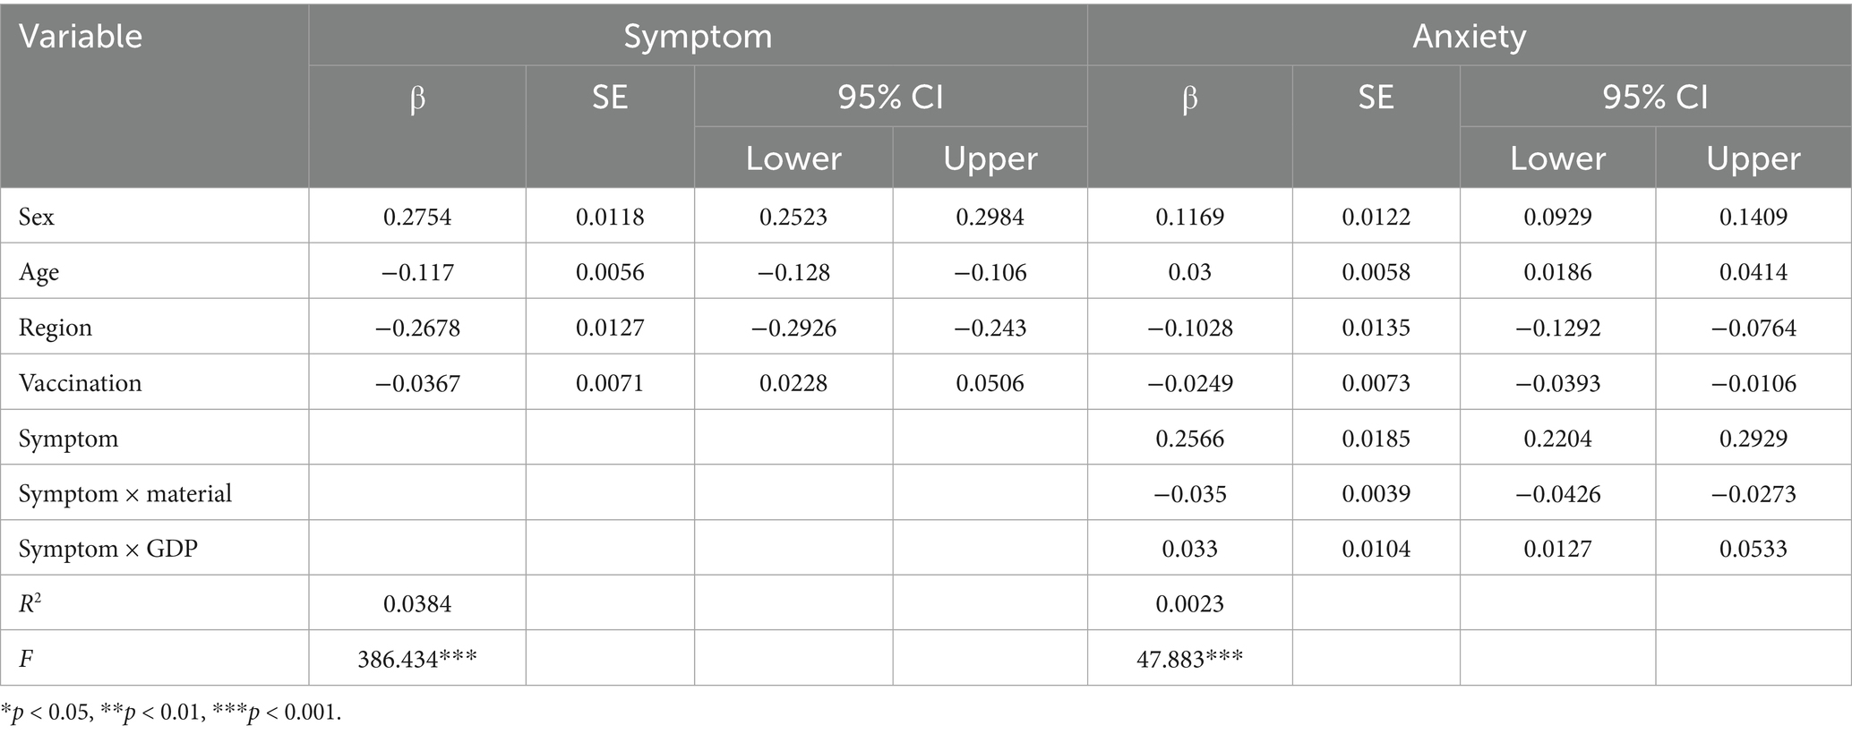Select the F value 386.434*** cell
The height and width of the screenshot is (734, 1852).
coord(416,660)
